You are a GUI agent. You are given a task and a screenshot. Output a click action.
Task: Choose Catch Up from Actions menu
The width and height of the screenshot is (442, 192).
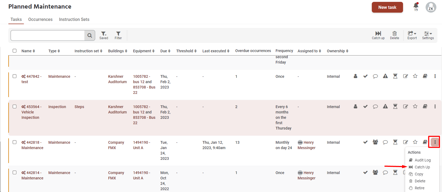pyautogui.click(x=422, y=167)
